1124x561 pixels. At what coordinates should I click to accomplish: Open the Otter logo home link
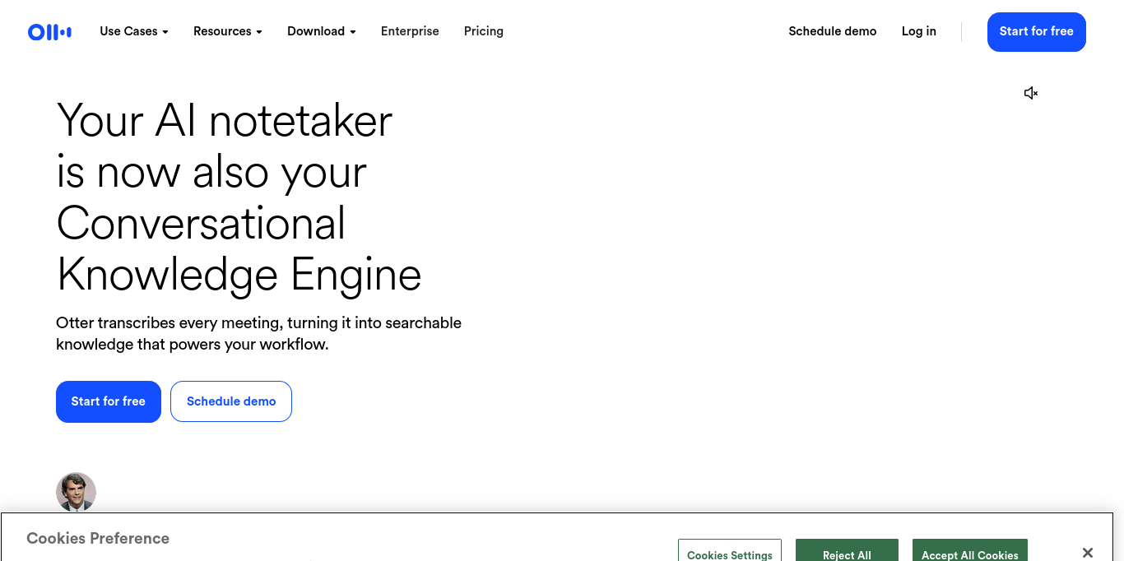pos(49,32)
